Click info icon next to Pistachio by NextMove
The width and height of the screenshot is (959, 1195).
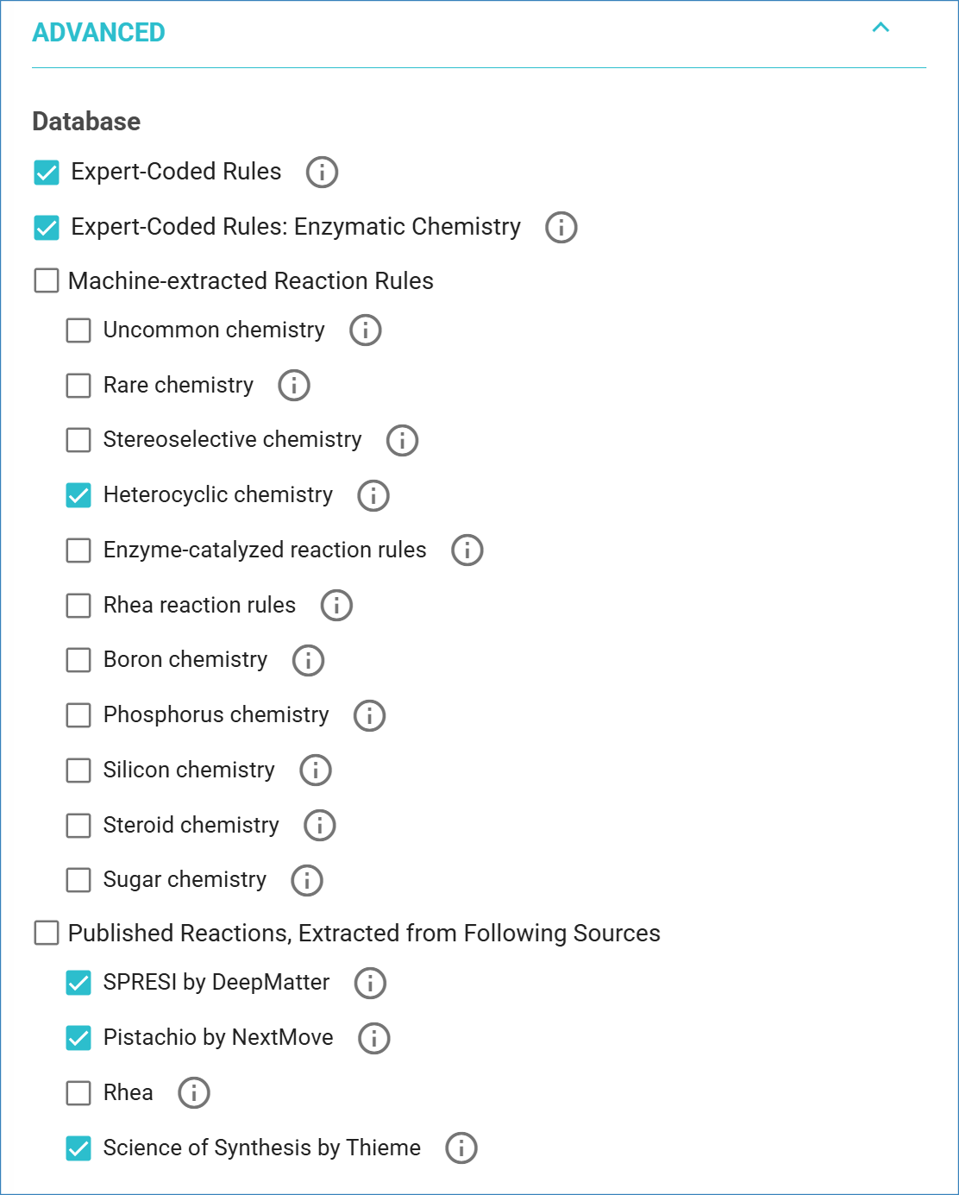pos(374,1038)
